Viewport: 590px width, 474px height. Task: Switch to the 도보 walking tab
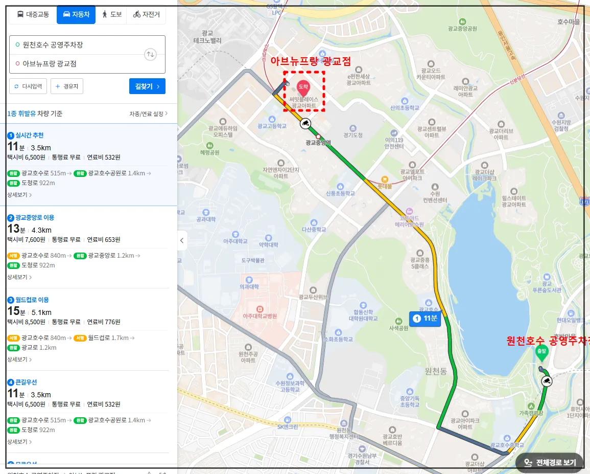111,15
